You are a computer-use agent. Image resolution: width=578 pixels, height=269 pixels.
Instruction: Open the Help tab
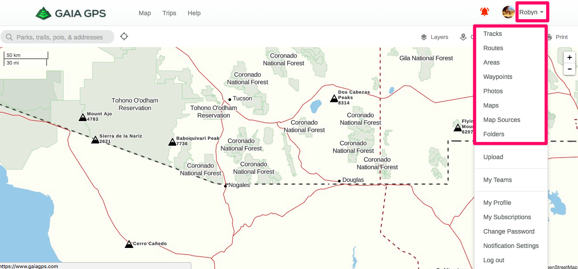[x=194, y=13]
